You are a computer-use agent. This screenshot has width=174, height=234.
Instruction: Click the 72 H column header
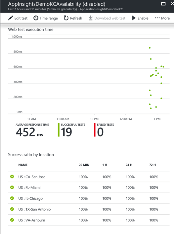[153, 165]
